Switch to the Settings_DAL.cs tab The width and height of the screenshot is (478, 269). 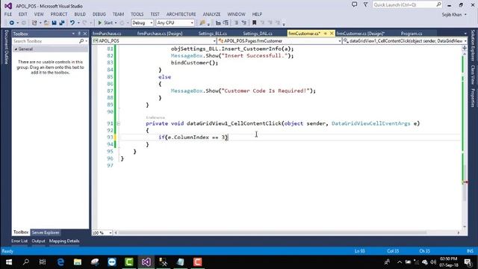(x=258, y=34)
